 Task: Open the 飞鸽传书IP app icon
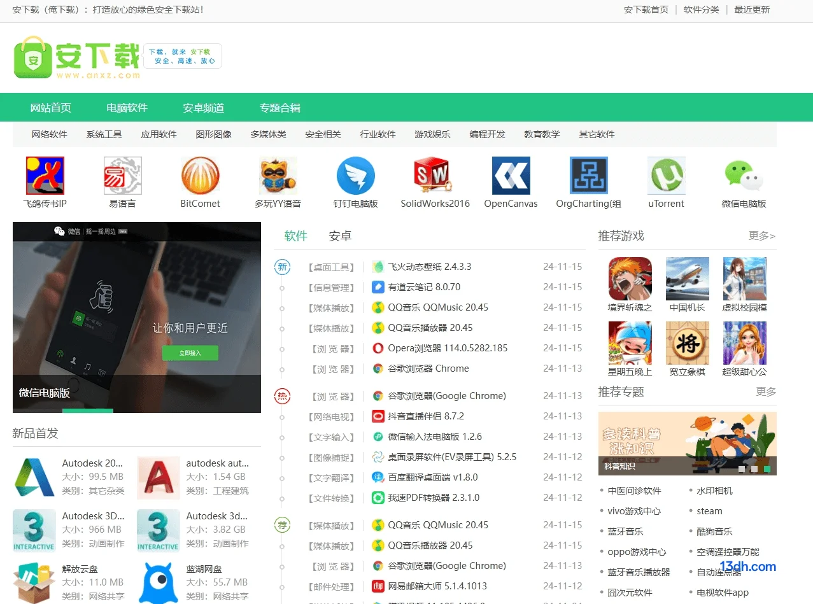[x=45, y=176]
